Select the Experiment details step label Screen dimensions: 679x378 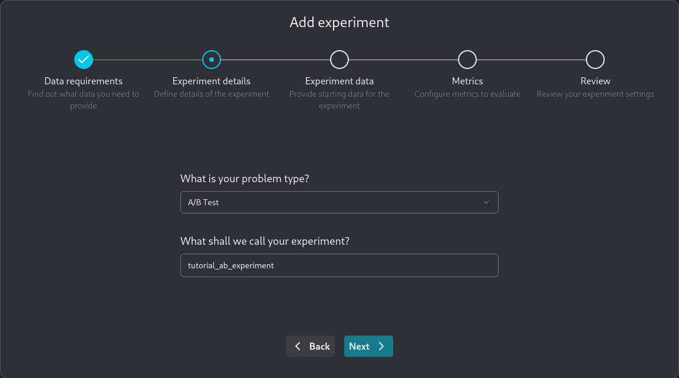click(212, 81)
